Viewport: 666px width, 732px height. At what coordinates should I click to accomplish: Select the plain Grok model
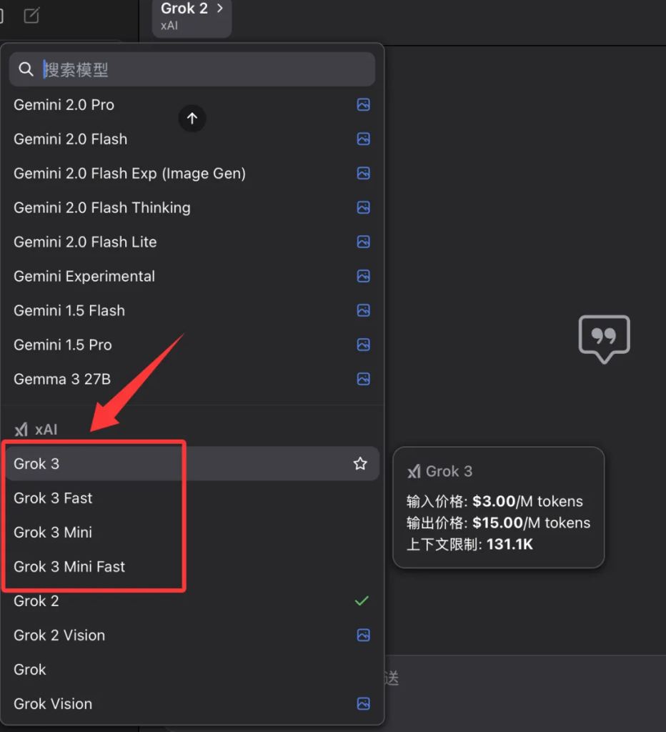192,669
